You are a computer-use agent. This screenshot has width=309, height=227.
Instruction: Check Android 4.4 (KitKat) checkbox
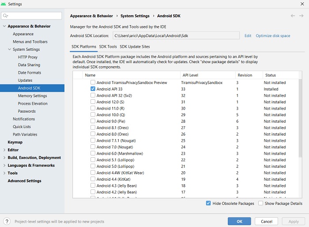93,179
